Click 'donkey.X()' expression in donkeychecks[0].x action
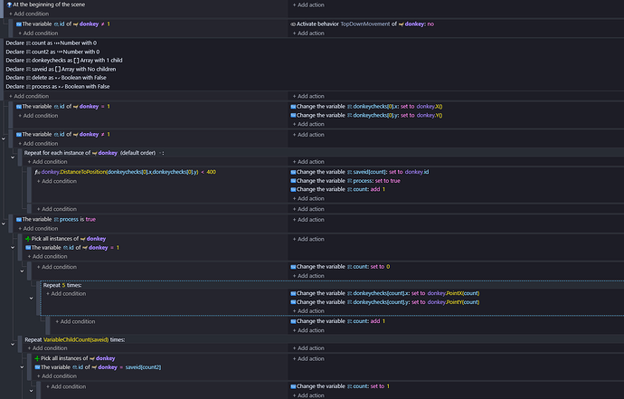Image resolution: width=624 pixels, height=399 pixels. pyautogui.click(x=430, y=107)
